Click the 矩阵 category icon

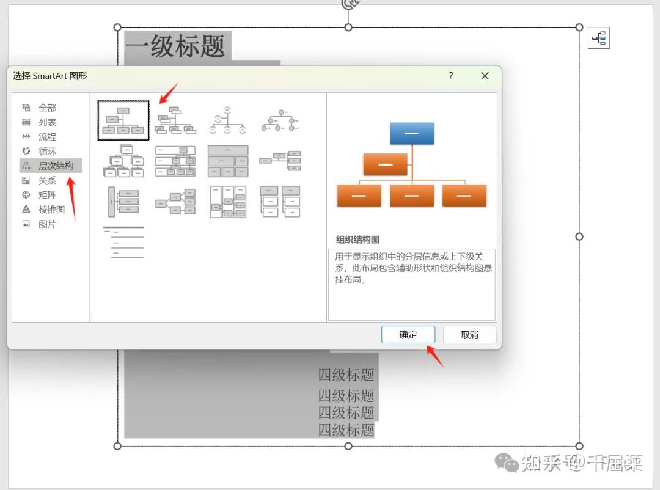(x=27, y=194)
